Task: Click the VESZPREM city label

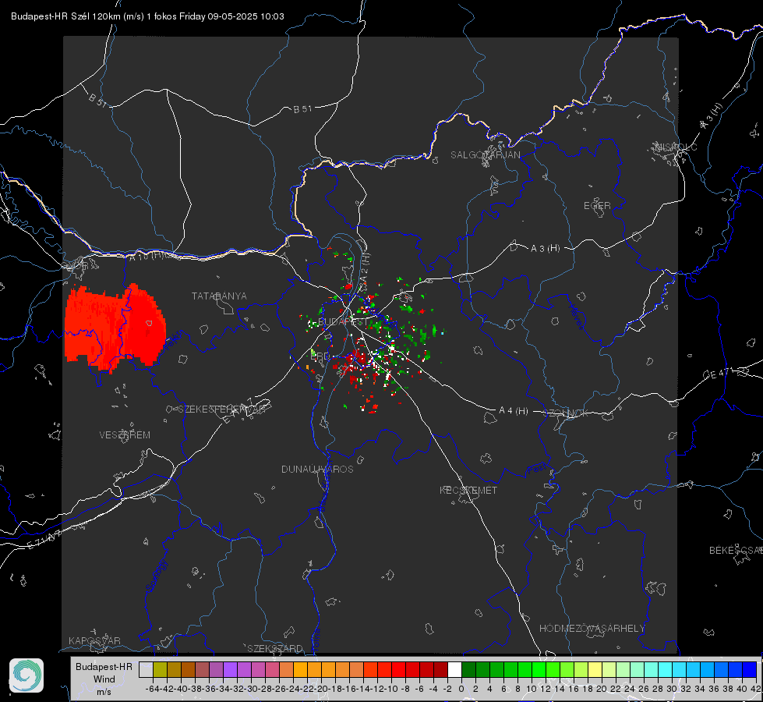Action: (x=125, y=435)
